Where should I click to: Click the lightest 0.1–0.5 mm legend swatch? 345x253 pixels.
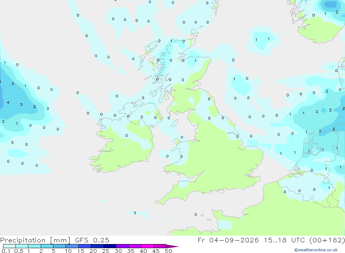click(9, 246)
